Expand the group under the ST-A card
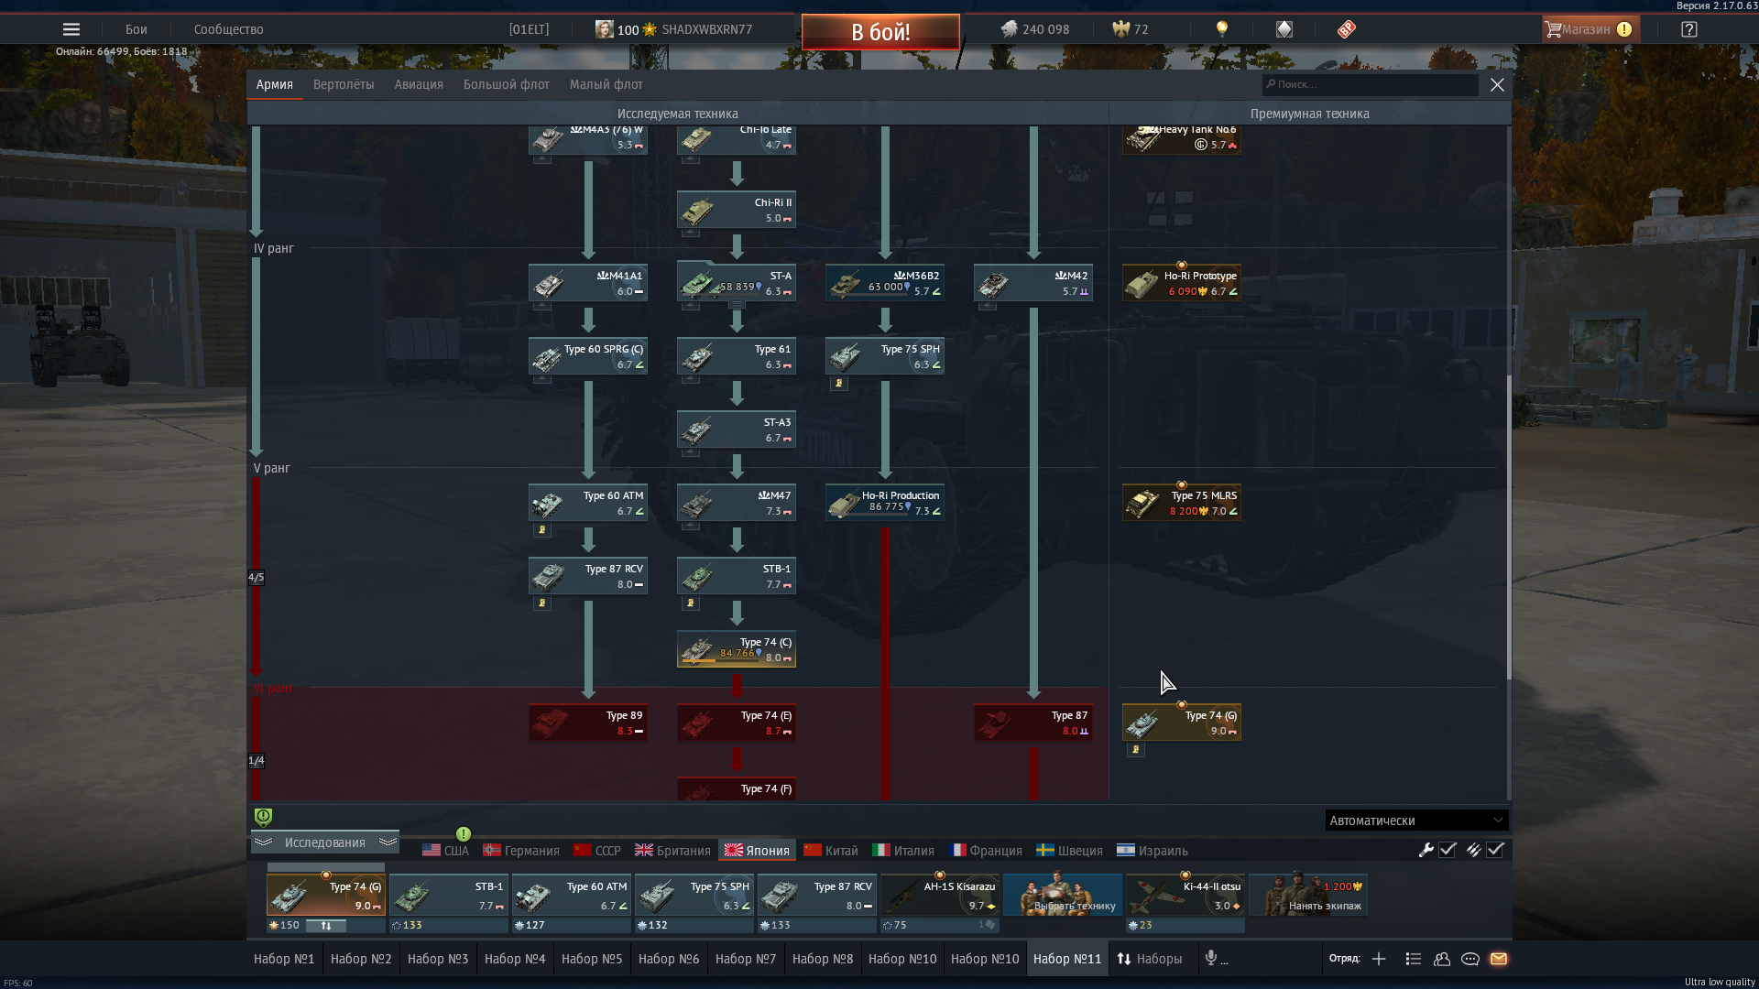Viewport: 1759px width, 989px height. tap(737, 305)
